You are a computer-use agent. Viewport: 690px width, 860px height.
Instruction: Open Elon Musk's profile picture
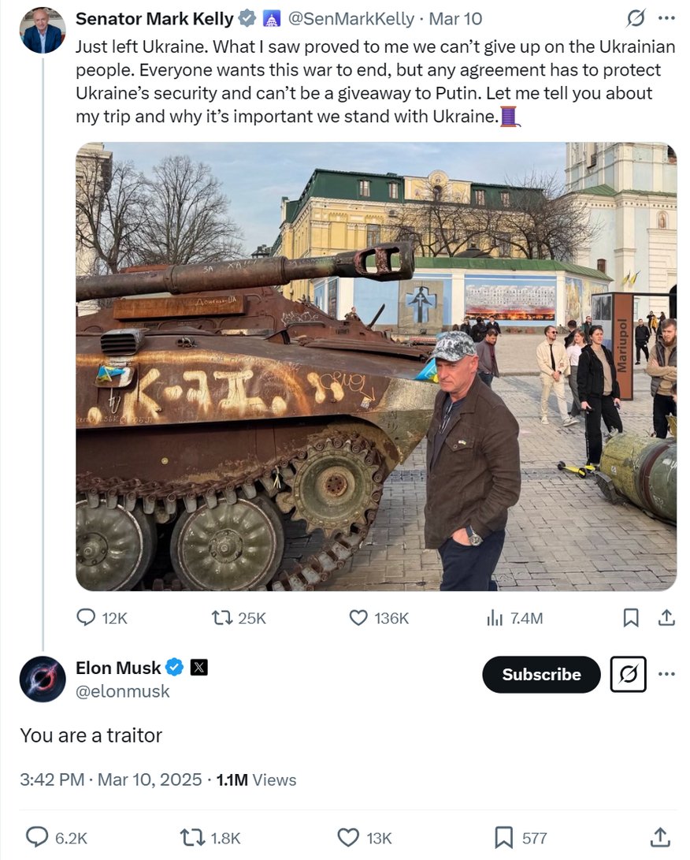pyautogui.click(x=43, y=679)
